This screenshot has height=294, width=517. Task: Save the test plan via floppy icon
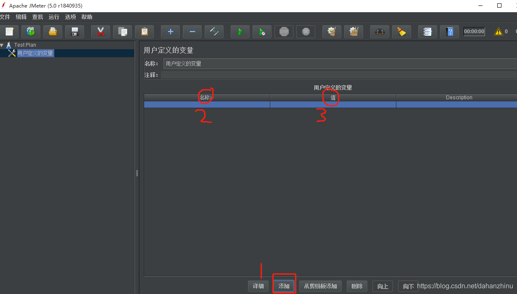(x=75, y=32)
